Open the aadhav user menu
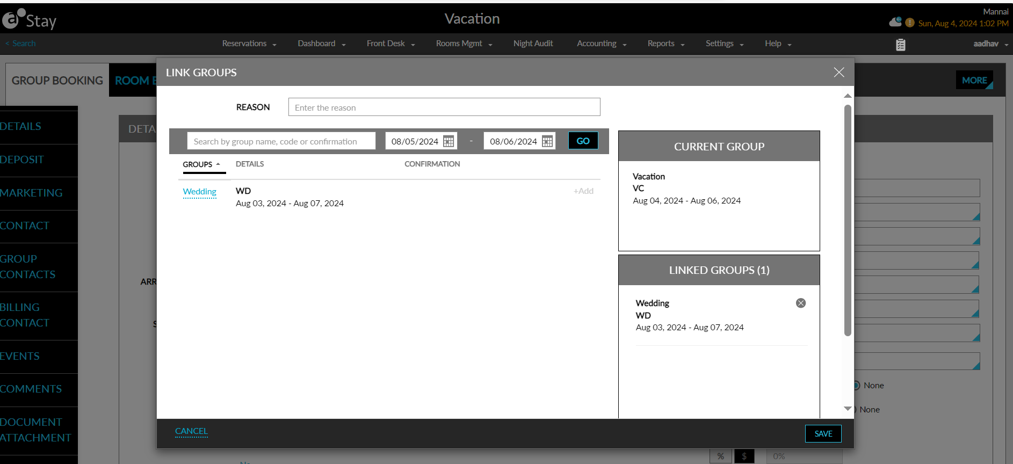 (x=990, y=44)
